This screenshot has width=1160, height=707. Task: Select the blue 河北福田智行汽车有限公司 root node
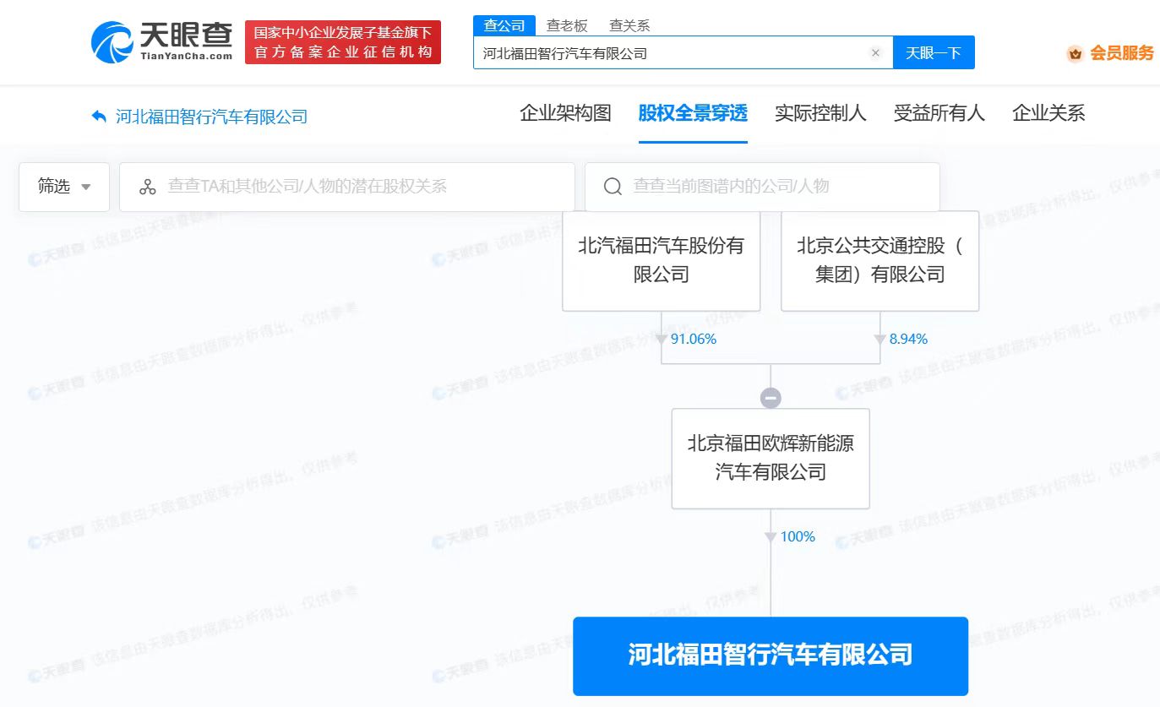[x=771, y=655]
